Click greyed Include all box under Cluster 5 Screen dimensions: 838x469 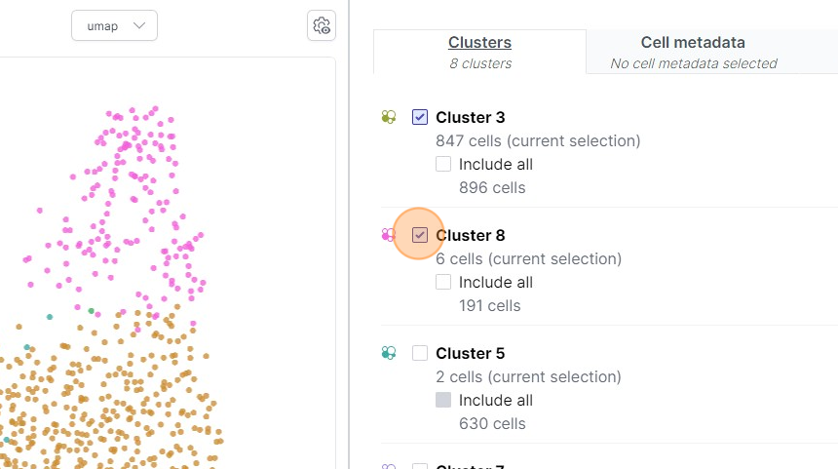(443, 400)
